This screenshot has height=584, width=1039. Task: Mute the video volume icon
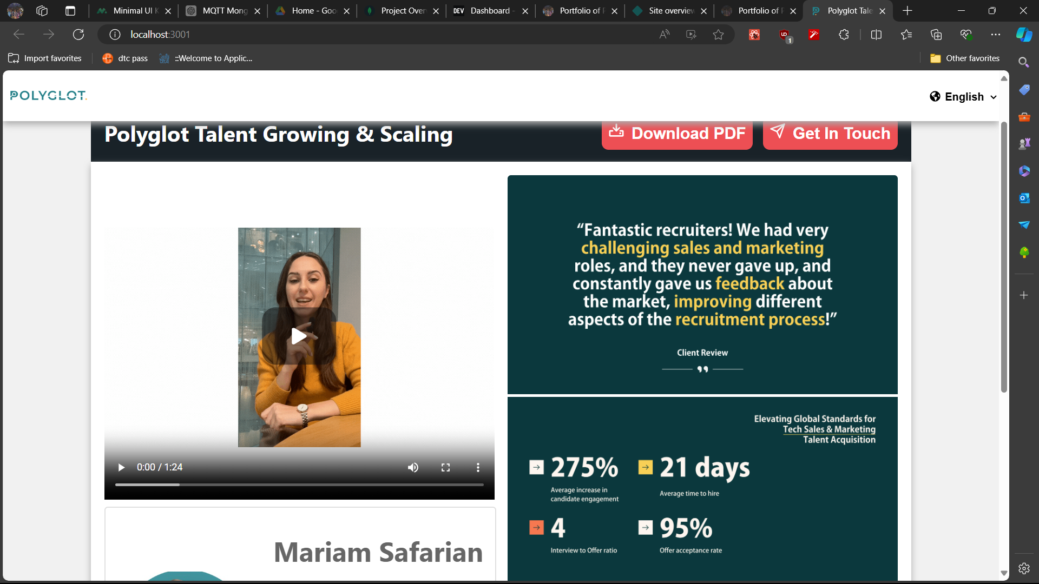pyautogui.click(x=413, y=467)
